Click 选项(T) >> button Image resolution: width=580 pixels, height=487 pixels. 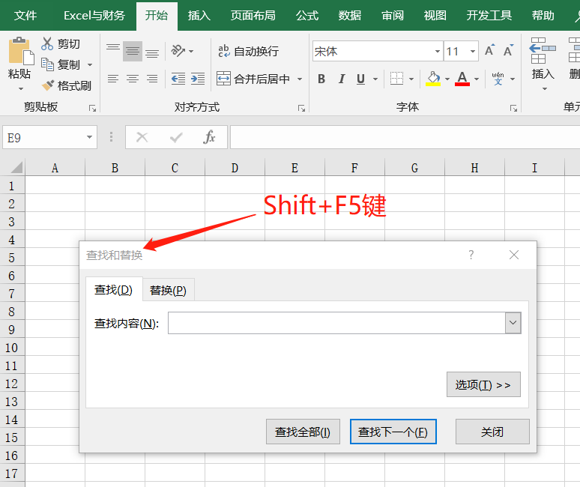tap(483, 384)
